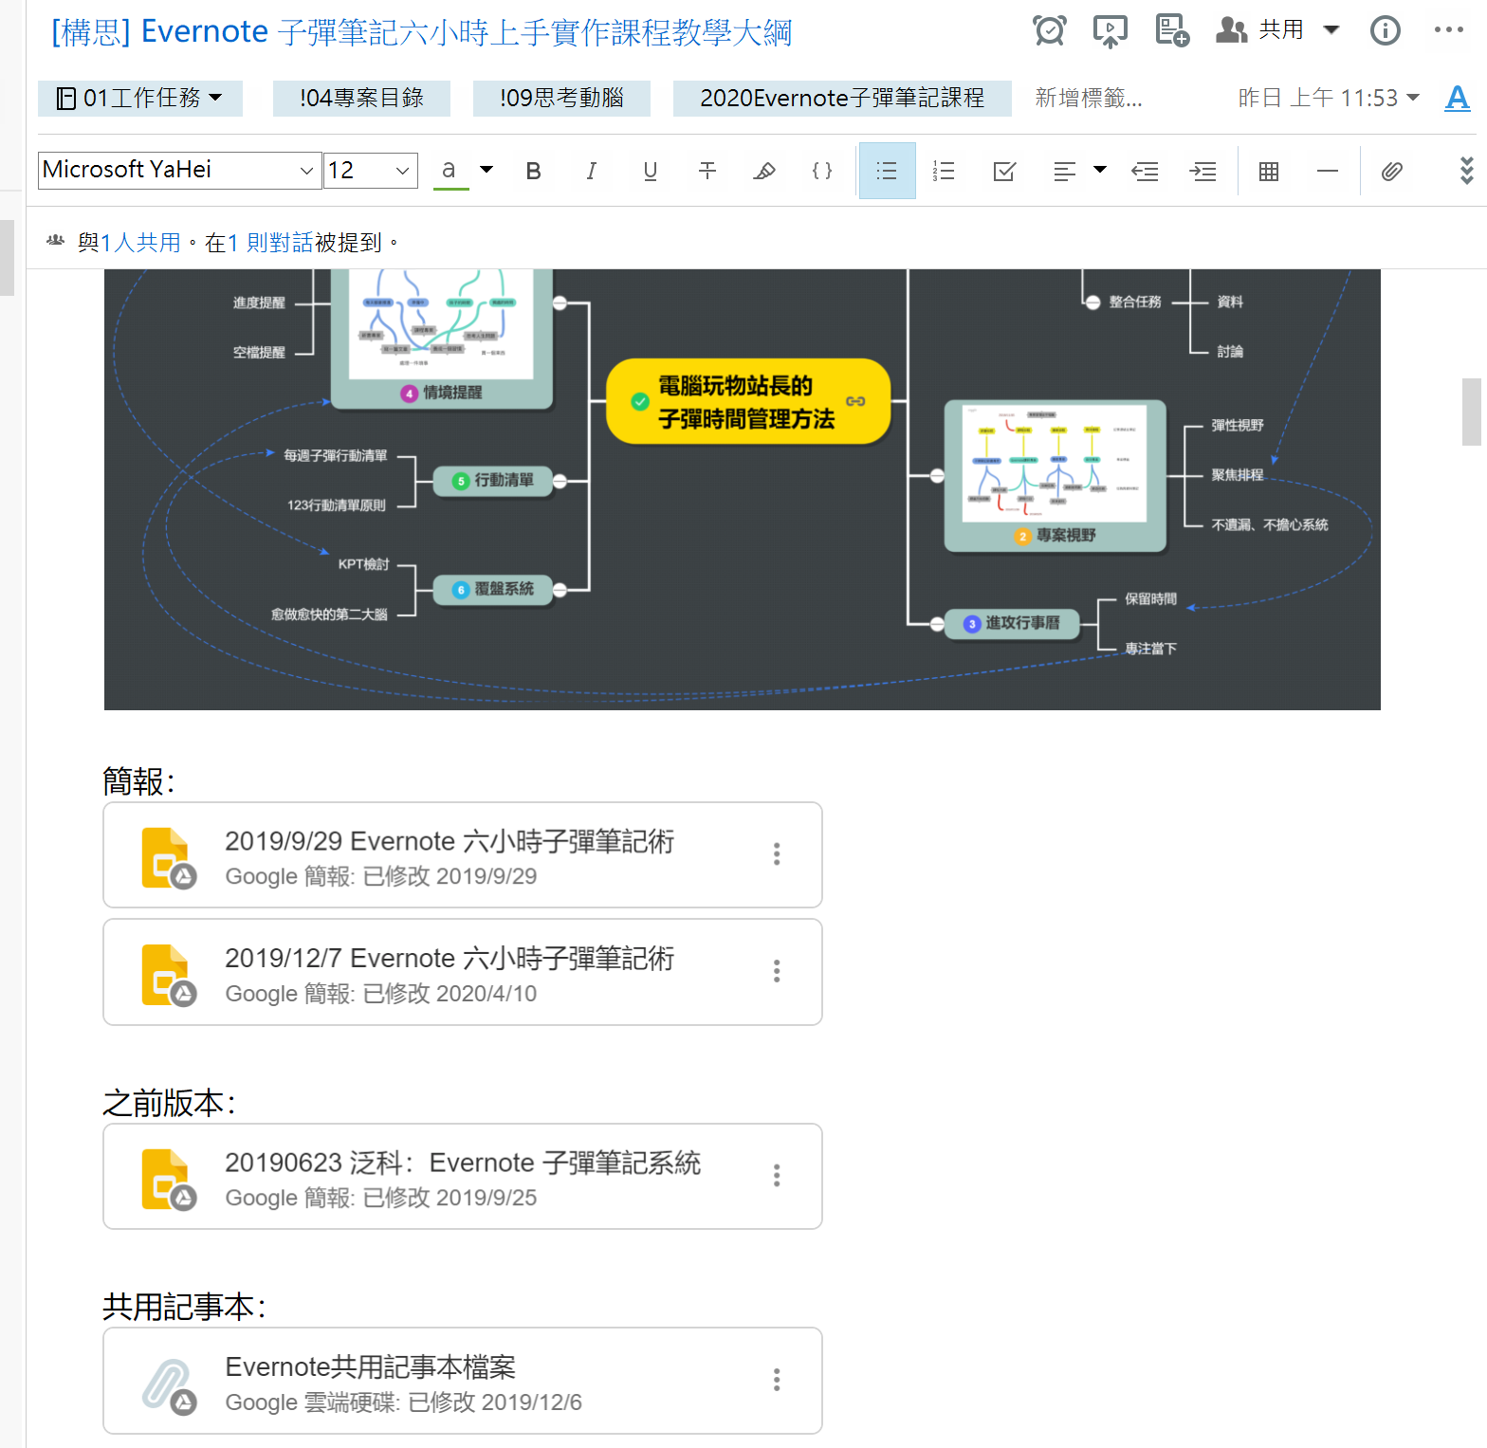Screen dimensions: 1487x1448
Task: Open the 共用 share dropdown arrow
Action: 1331,29
